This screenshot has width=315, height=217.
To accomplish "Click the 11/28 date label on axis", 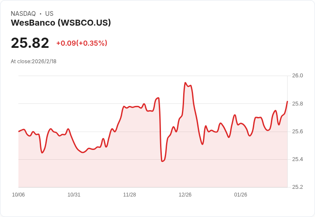I will (x=130, y=195).
